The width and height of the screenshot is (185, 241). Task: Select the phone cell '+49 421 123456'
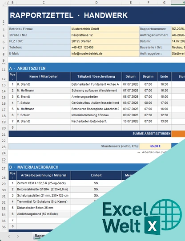[105, 47]
